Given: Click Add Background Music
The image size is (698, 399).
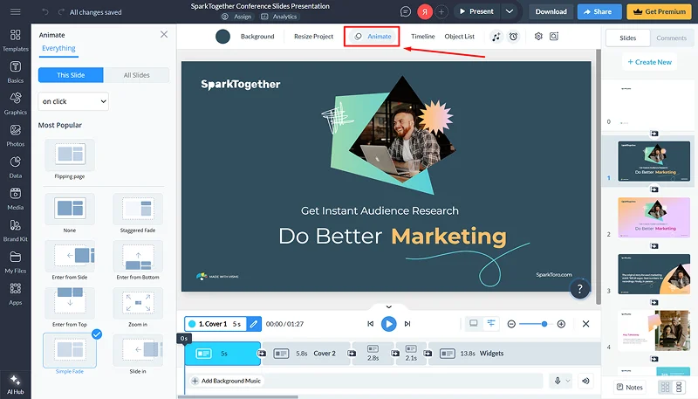Looking at the screenshot, I should [226, 381].
